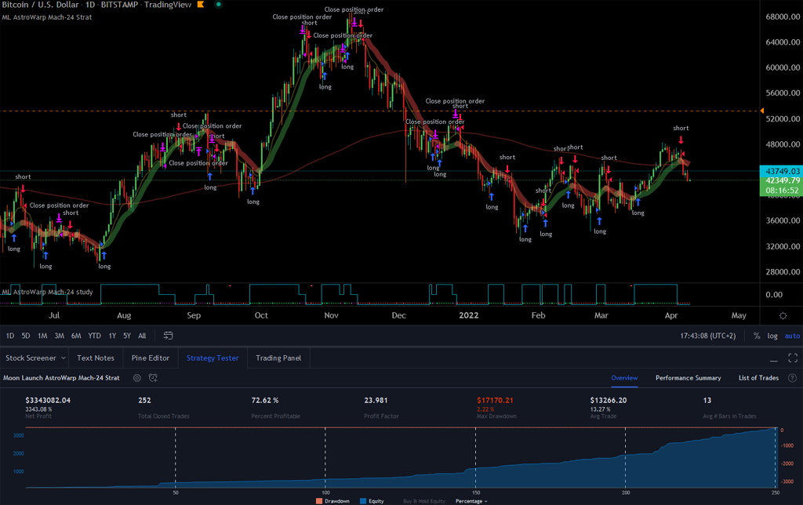
Task: Set the range to 3M
Action: [x=60, y=336]
